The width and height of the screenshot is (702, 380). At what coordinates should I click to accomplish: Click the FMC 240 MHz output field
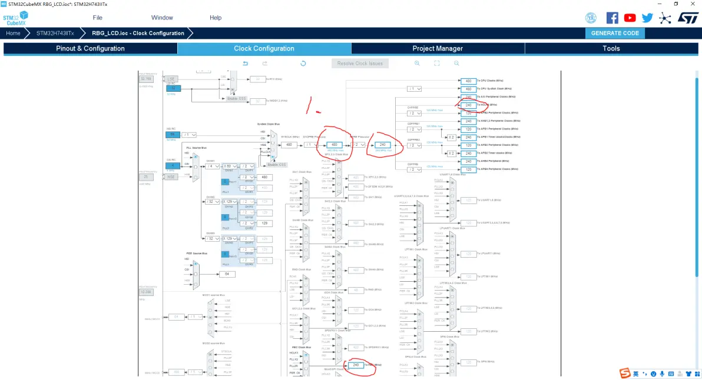point(356,365)
